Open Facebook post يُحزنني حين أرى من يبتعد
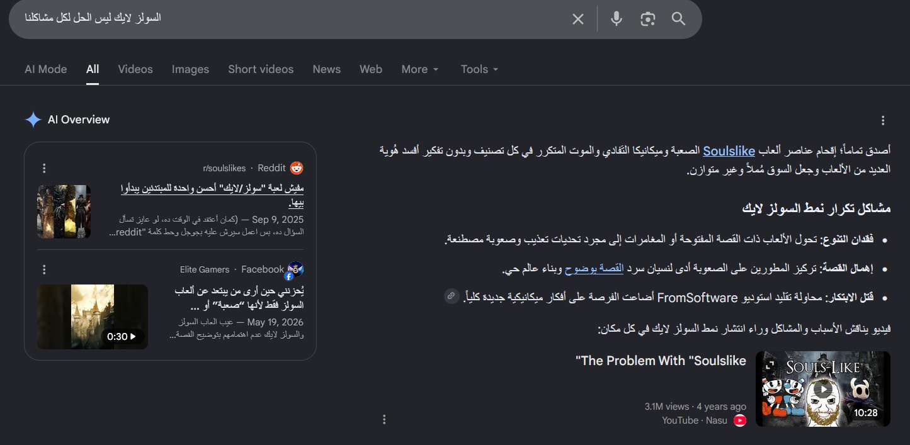 pos(239,298)
